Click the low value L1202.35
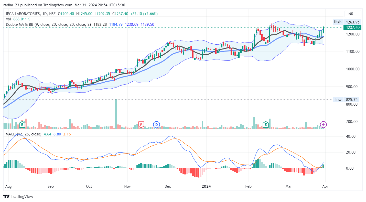The image size is (366, 202). click(102, 14)
